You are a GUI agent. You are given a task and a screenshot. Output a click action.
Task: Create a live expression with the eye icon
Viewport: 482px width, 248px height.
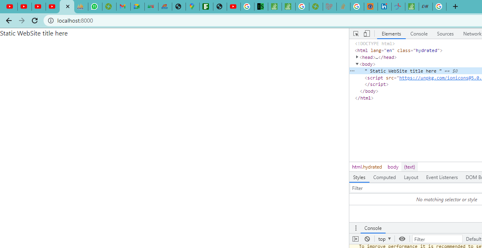pyautogui.click(x=402, y=239)
